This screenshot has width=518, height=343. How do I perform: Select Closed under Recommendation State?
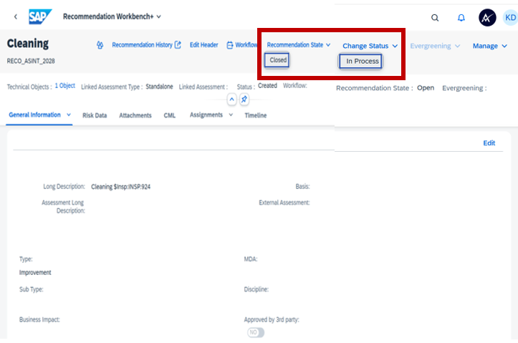pyautogui.click(x=277, y=60)
